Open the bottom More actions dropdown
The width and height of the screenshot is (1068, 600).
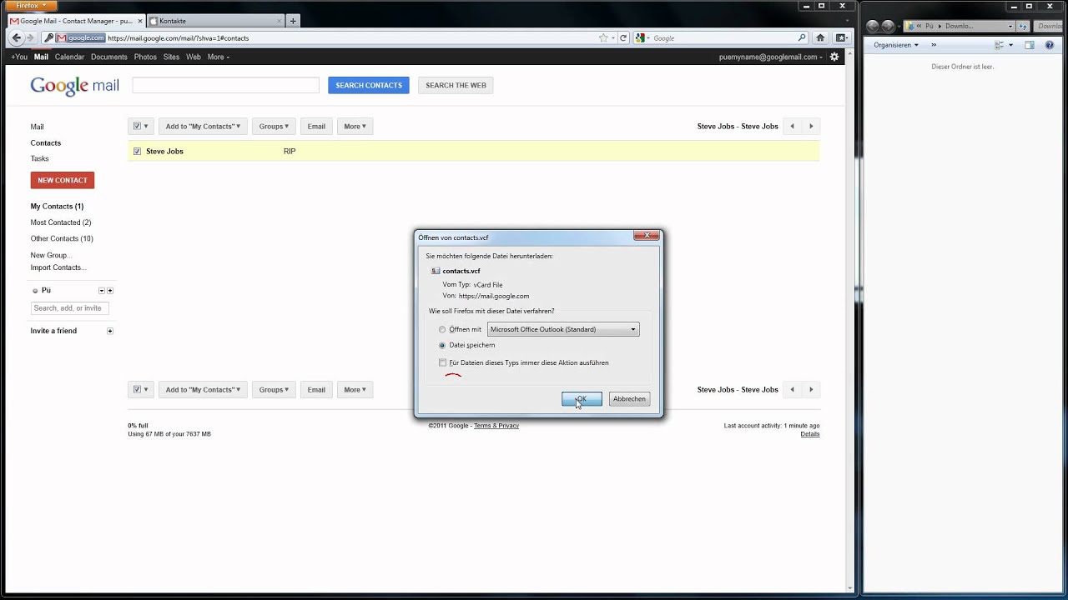355,389
